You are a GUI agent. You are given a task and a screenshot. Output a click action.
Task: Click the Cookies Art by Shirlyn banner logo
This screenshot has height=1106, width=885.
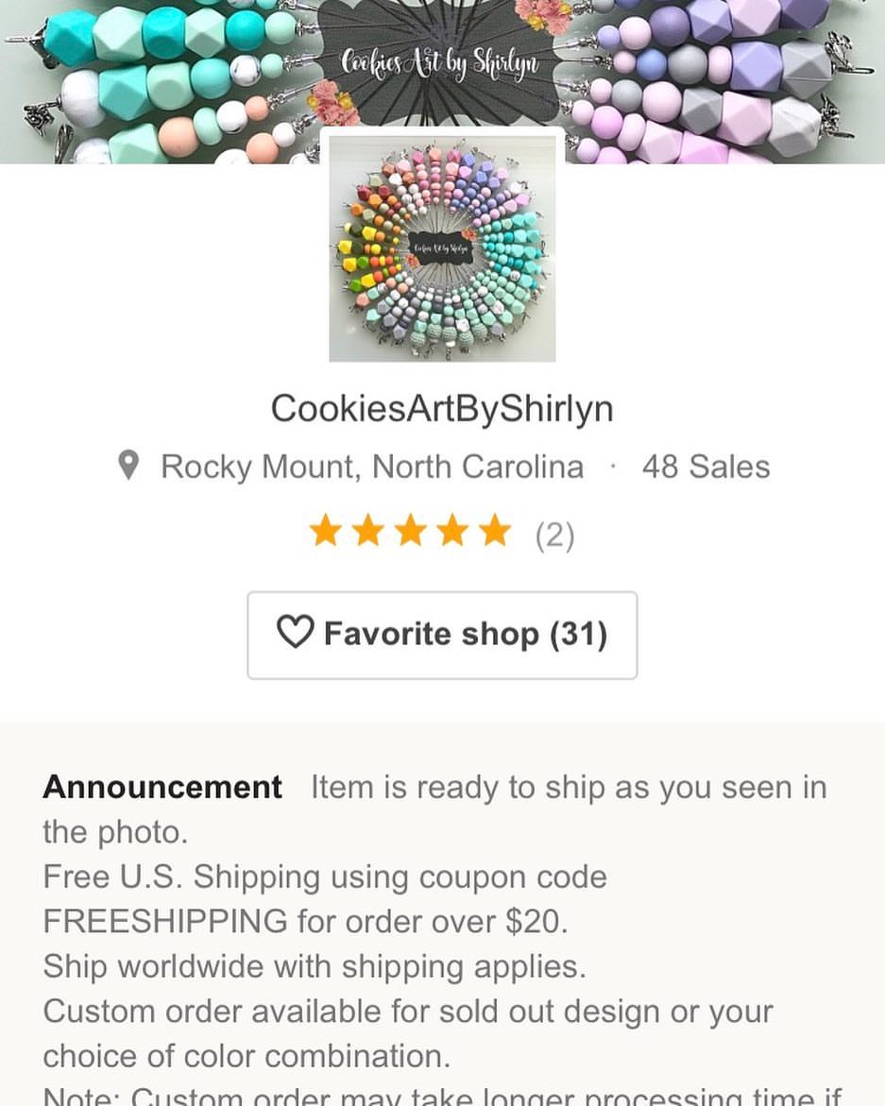click(x=441, y=62)
